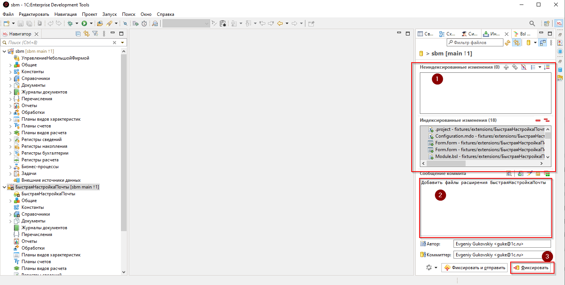Expand the Справочники node under sbm
This screenshot has height=285, width=565.
(x=10, y=78)
